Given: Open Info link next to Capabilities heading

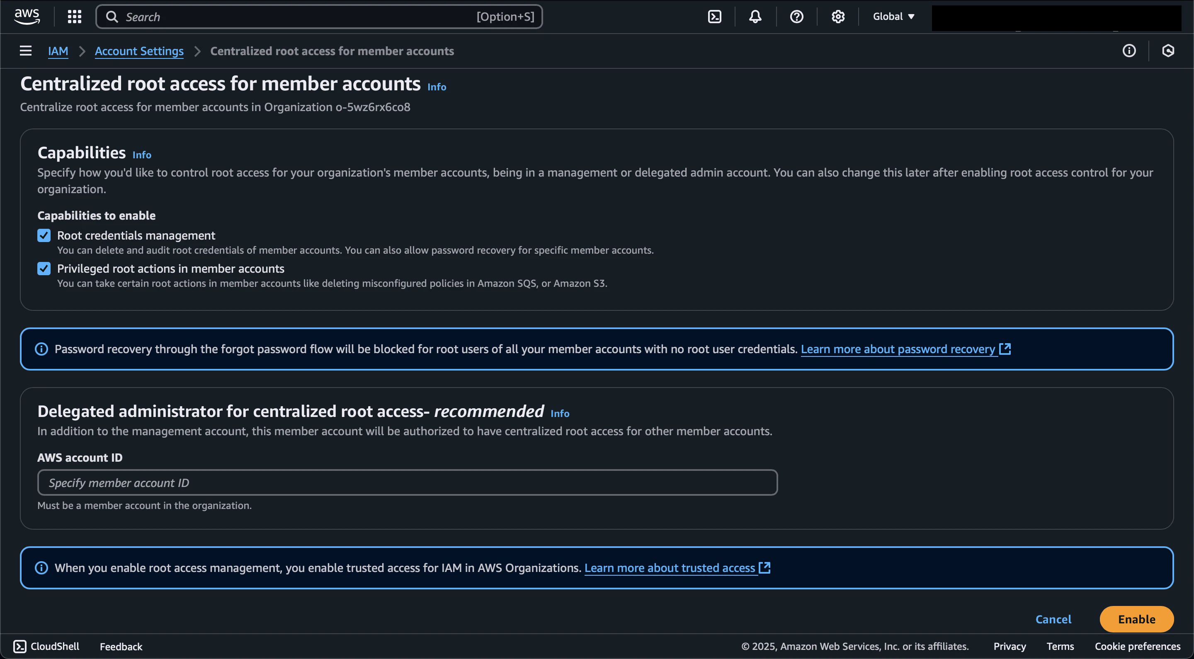Looking at the screenshot, I should pyautogui.click(x=142, y=155).
